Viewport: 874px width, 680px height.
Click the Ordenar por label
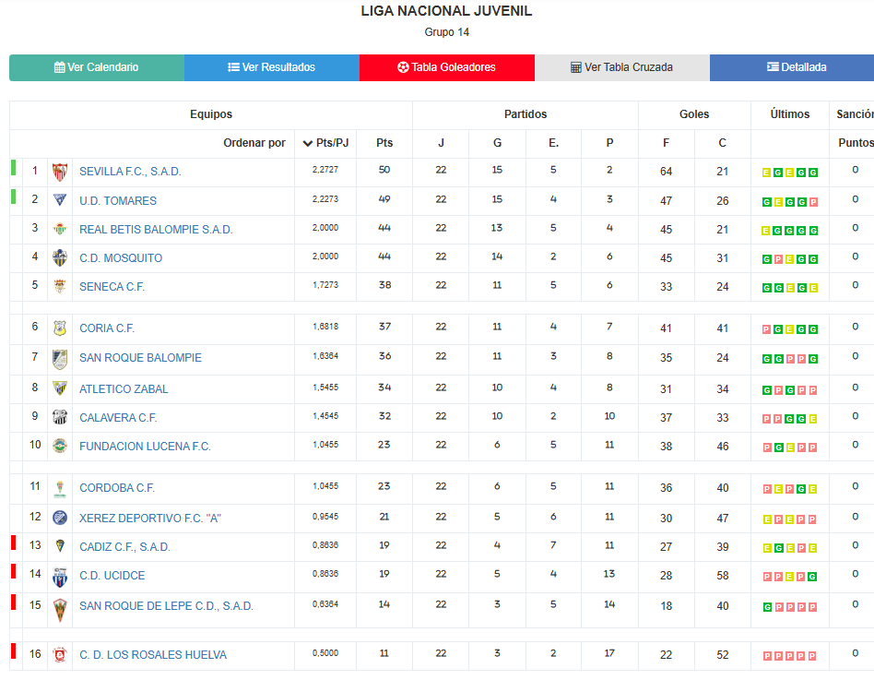tap(254, 143)
